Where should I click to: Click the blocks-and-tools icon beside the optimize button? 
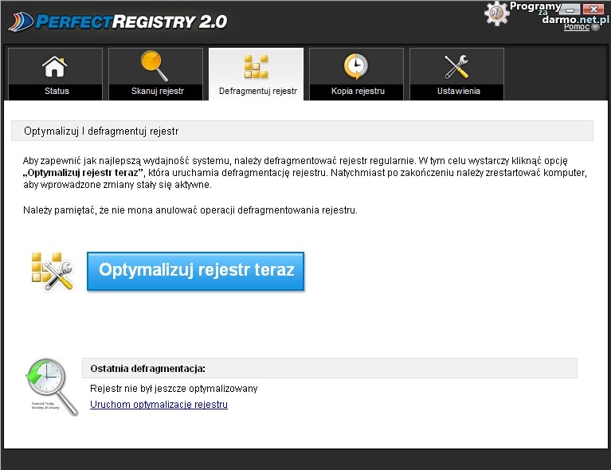(53, 272)
